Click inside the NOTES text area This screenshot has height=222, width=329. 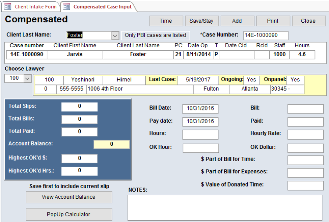(225, 208)
